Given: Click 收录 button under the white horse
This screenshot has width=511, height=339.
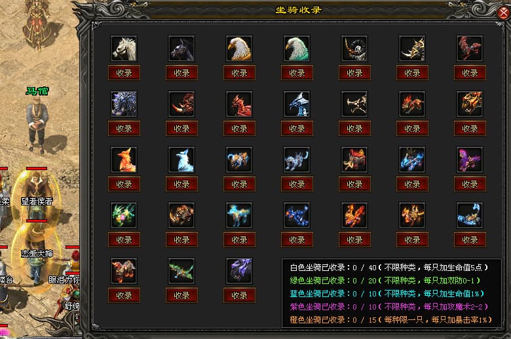Looking at the screenshot, I should 124,73.
